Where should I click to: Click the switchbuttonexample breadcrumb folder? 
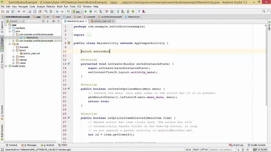pos(110,17)
